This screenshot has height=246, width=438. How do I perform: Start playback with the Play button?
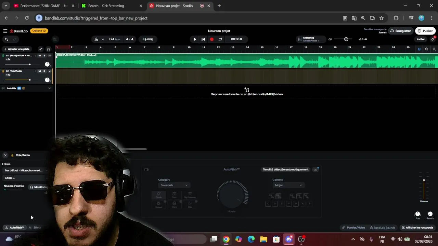[x=195, y=39]
